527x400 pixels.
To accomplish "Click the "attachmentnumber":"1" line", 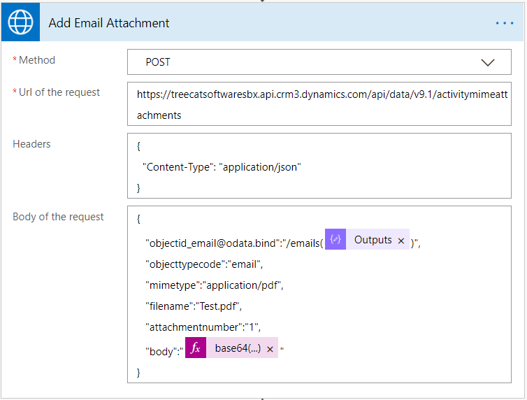I will [x=203, y=327].
